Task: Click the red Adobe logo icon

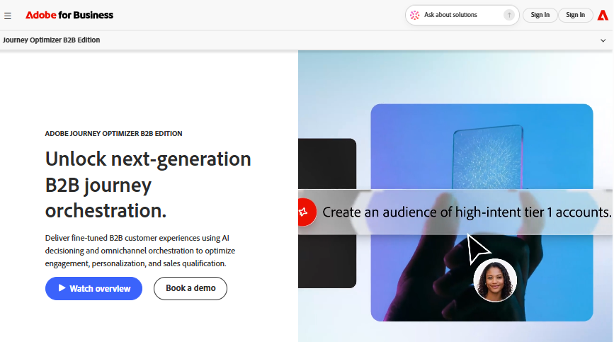Action: 603,16
